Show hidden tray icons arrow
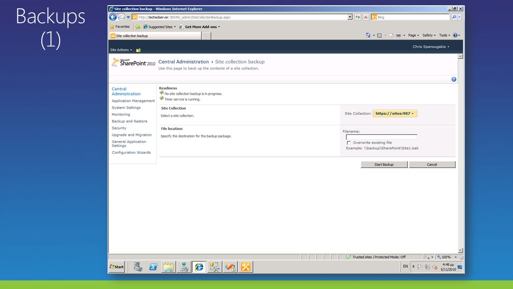The height and width of the screenshot is (289, 513). click(414, 267)
